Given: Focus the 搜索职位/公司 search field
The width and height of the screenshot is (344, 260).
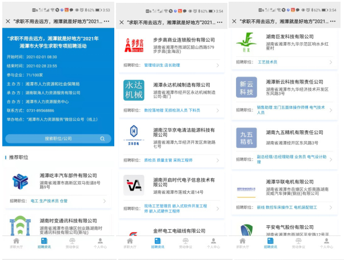Looking at the screenshot, I should (x=58, y=139).
